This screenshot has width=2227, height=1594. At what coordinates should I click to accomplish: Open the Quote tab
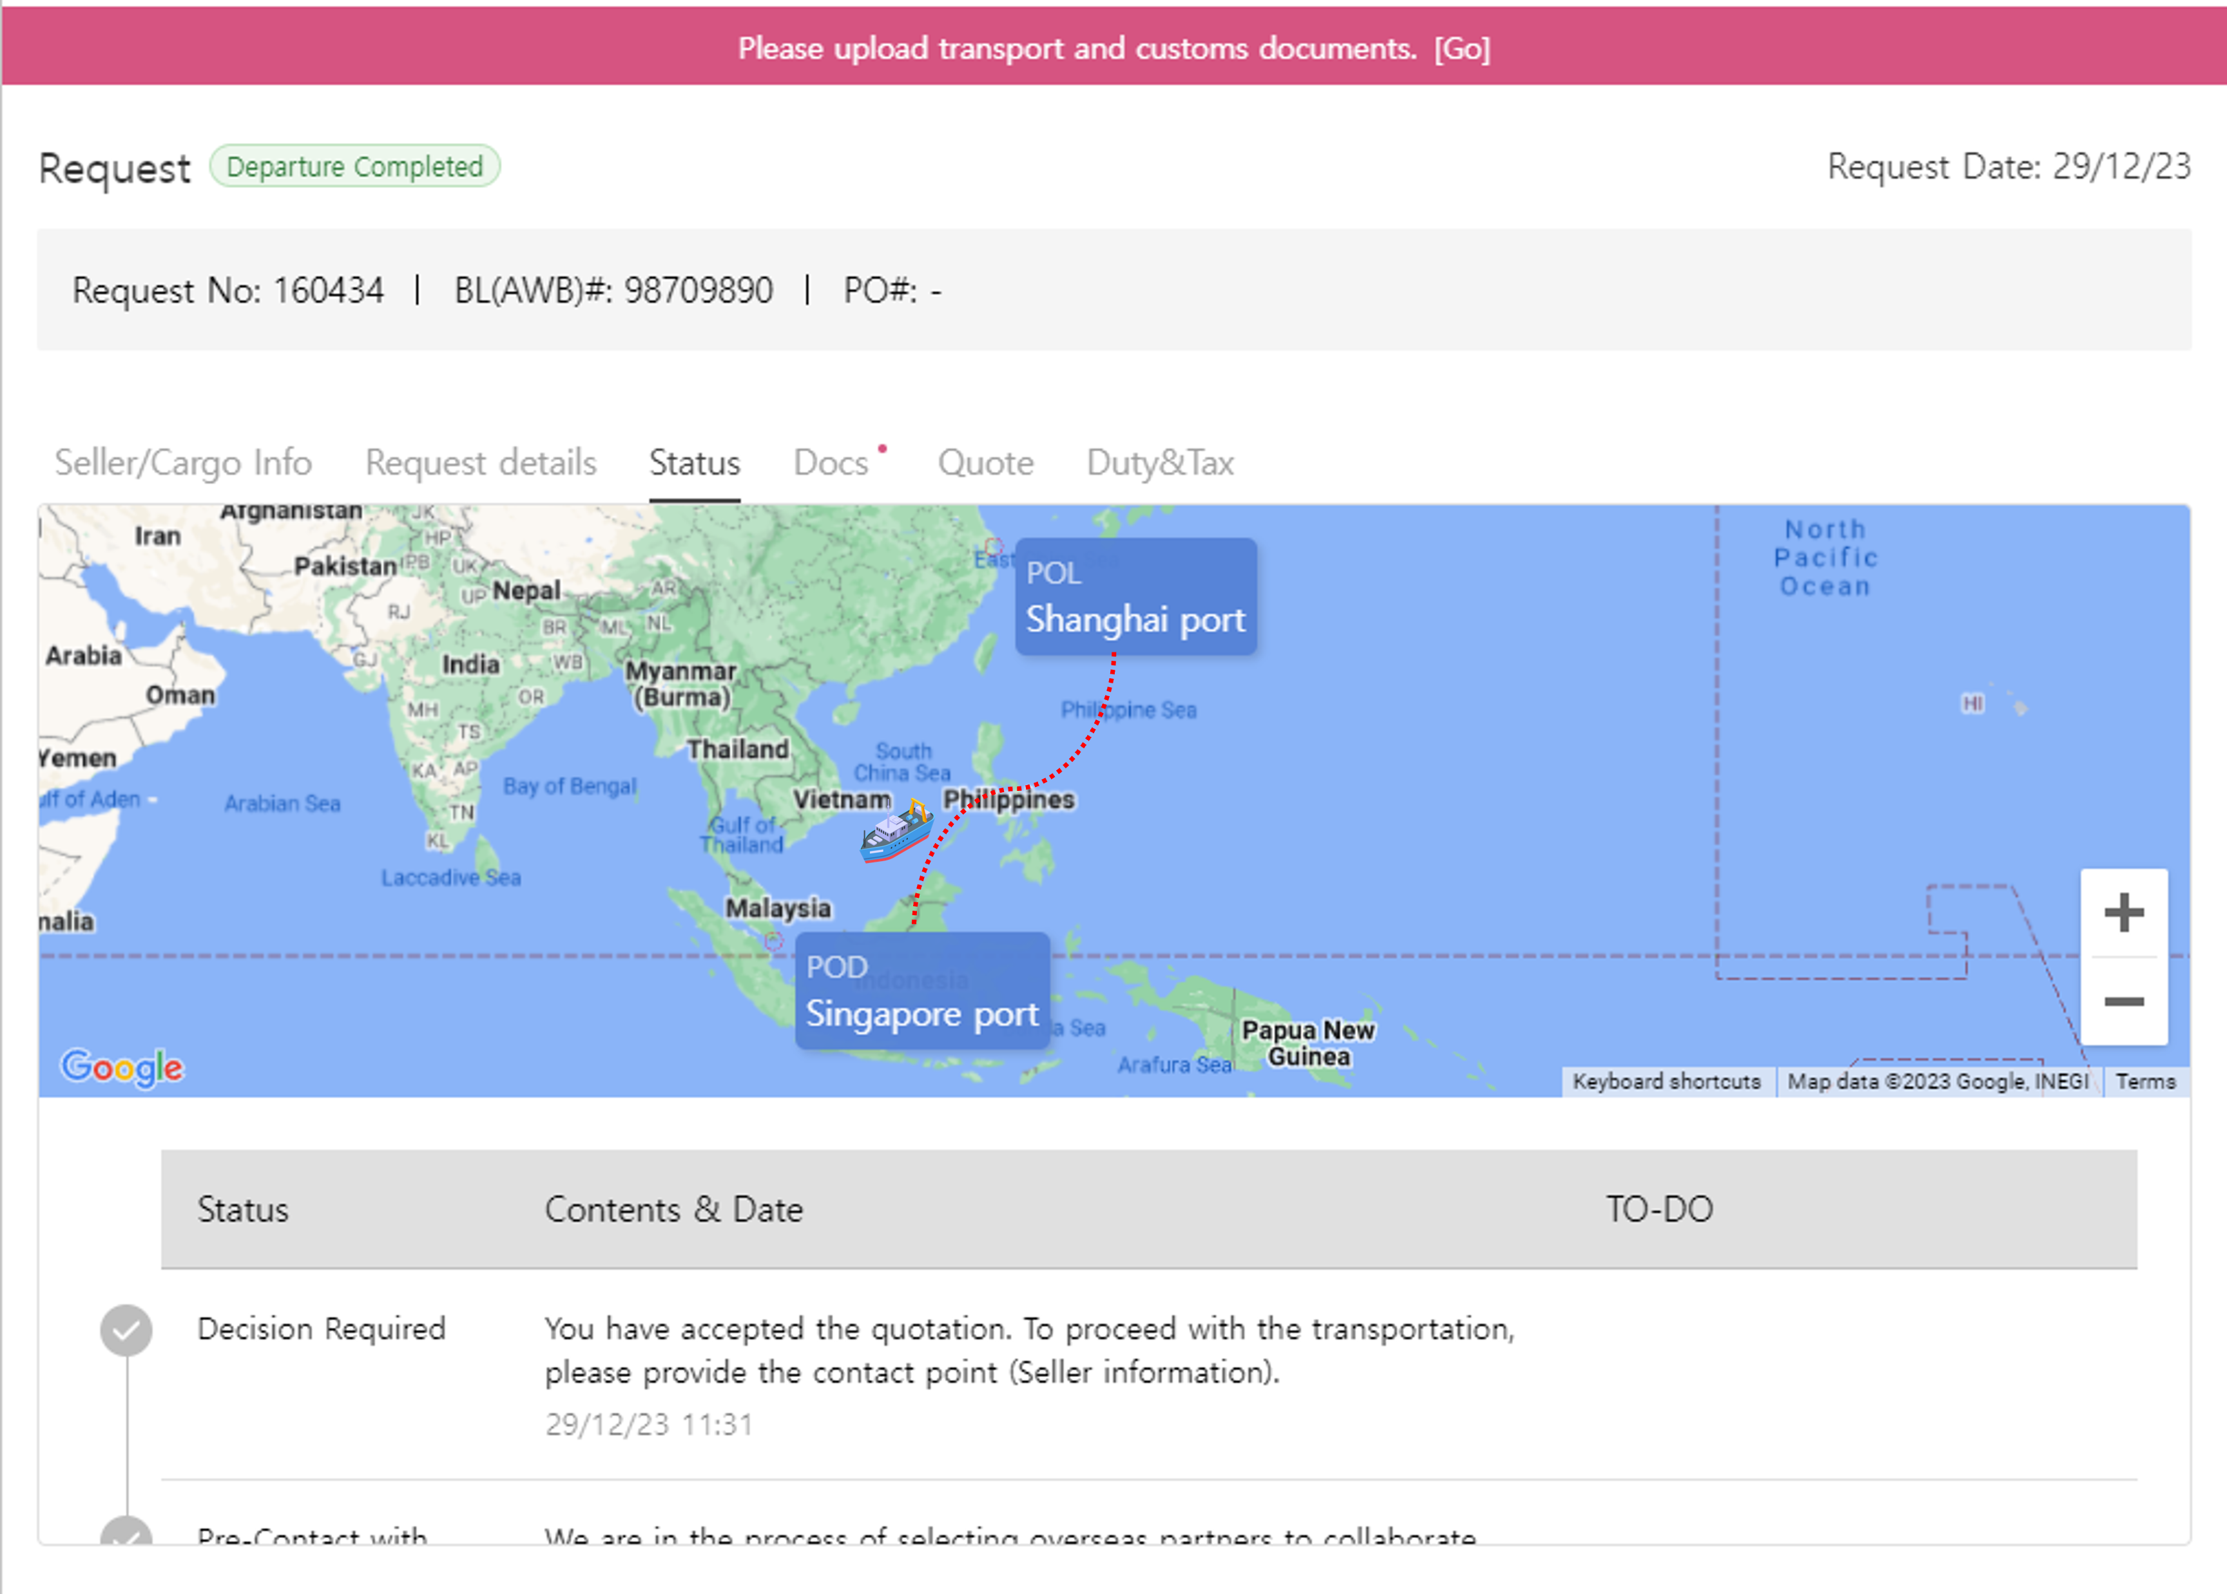986,462
